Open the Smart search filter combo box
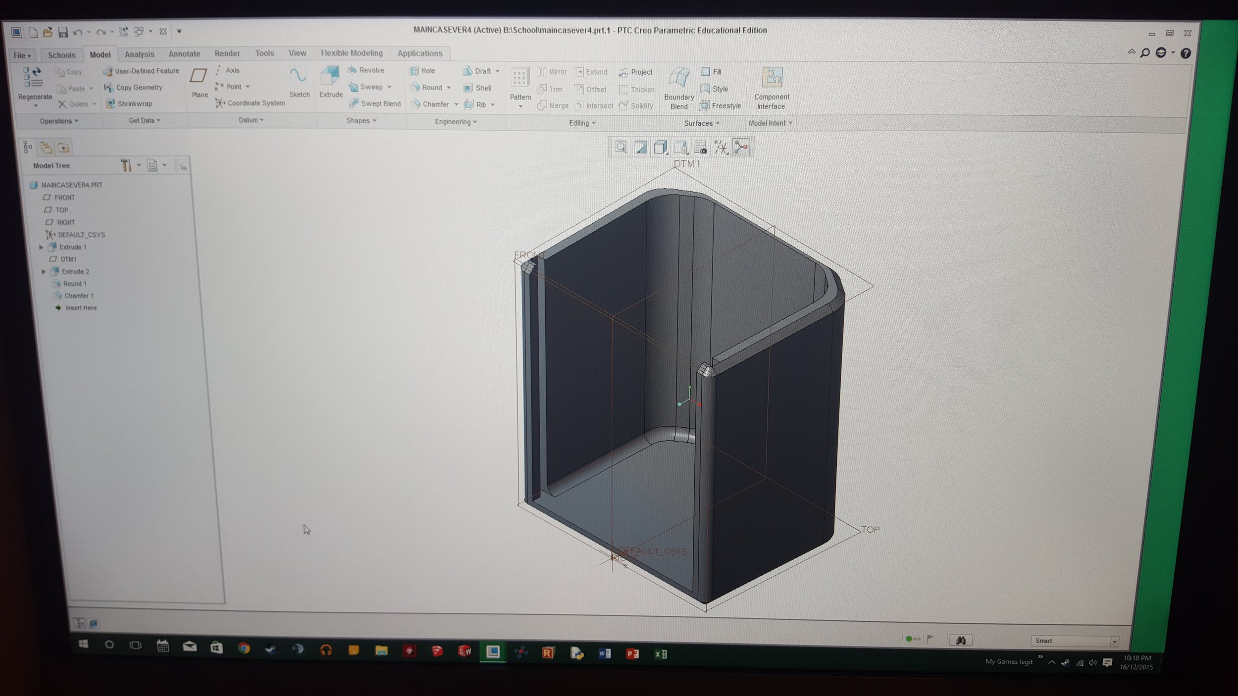 point(1075,640)
